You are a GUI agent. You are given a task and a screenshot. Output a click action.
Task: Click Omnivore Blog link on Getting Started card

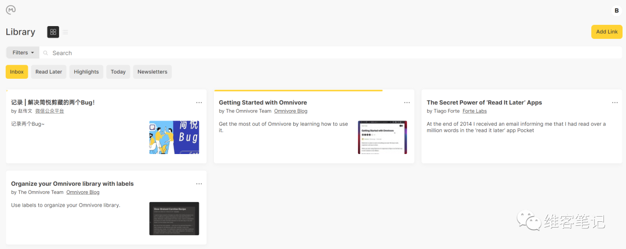[290, 111]
